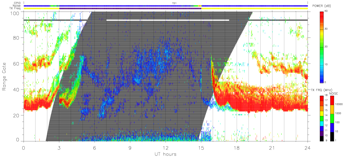
Task: Click the POWER (dB) colorbar title
Action: (322, 6)
